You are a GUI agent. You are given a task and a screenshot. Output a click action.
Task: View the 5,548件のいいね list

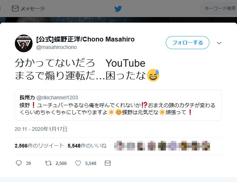click(x=87, y=146)
